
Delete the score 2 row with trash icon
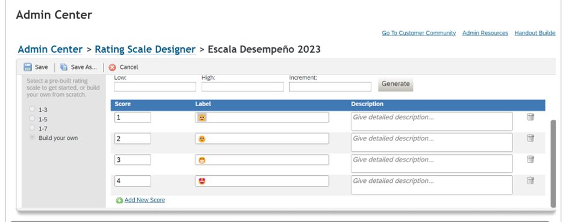(530, 138)
